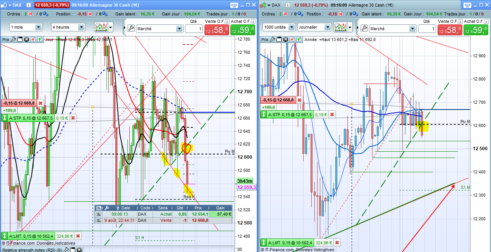The height and width of the screenshot is (252, 491).
Task: Cancel all orders red X in left window
Action: click(31, 14)
